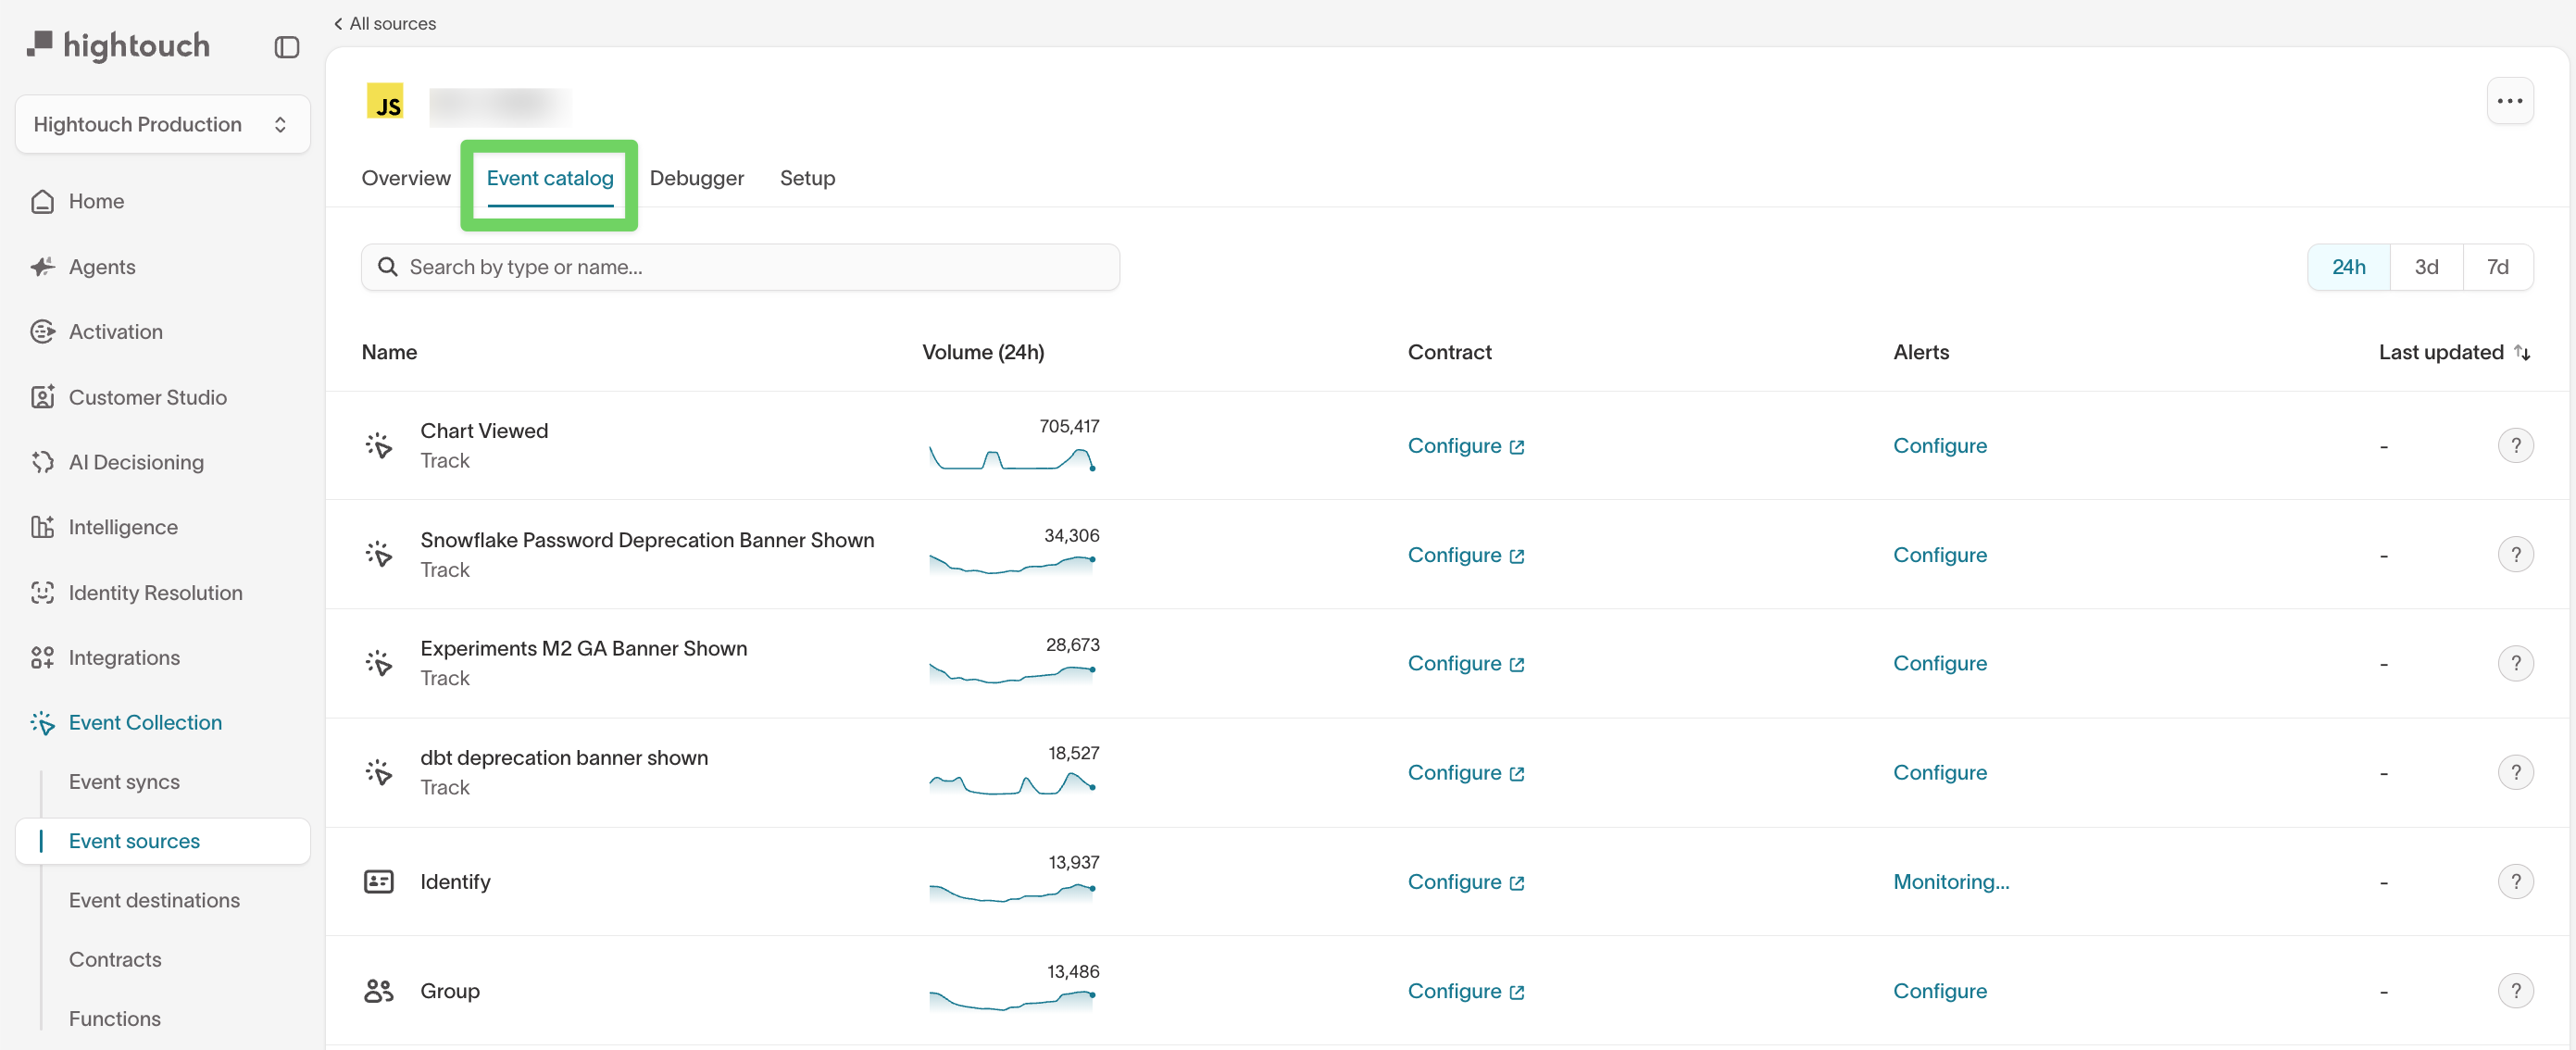
Task: Click help icon on Chart Viewed row
Action: [x=2515, y=445]
